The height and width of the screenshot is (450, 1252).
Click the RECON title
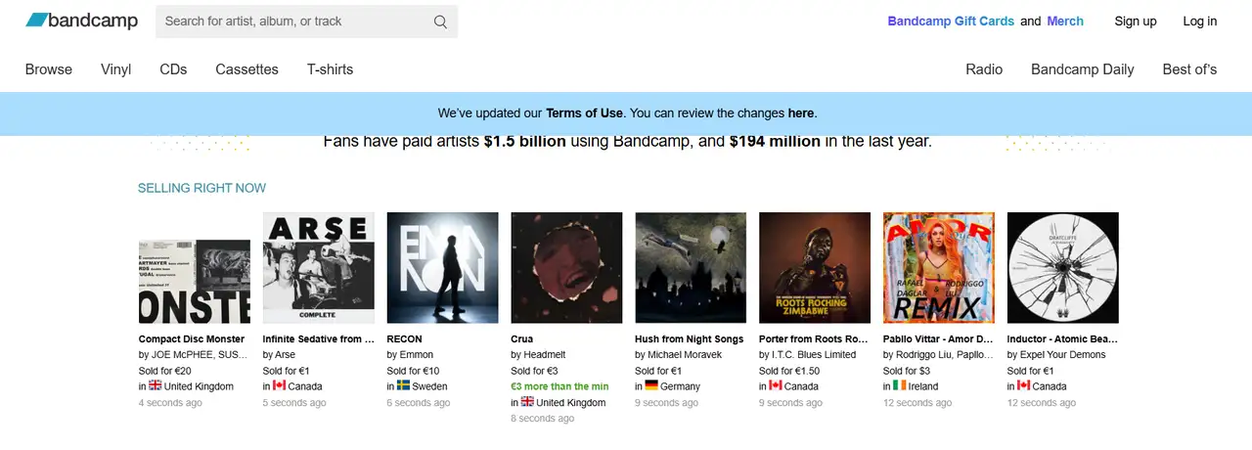tap(405, 339)
